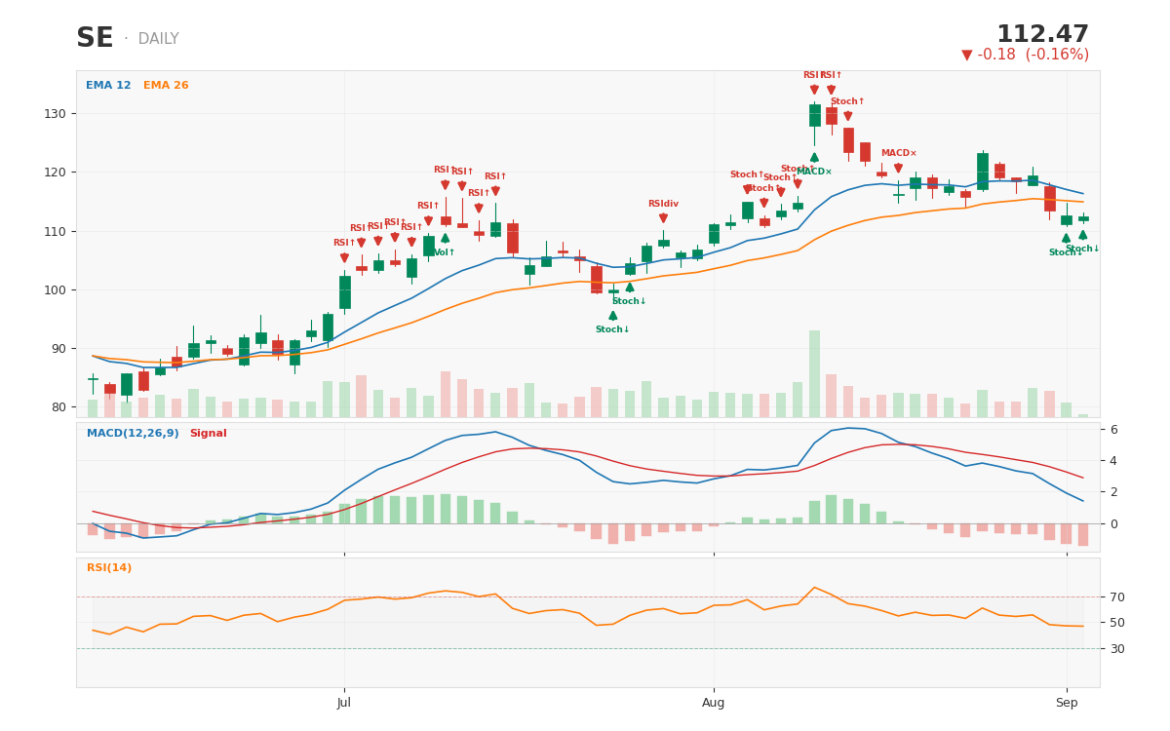Screen dimensions: 1170x731
Task: Click the 80 price axis label
Action: 60,407
